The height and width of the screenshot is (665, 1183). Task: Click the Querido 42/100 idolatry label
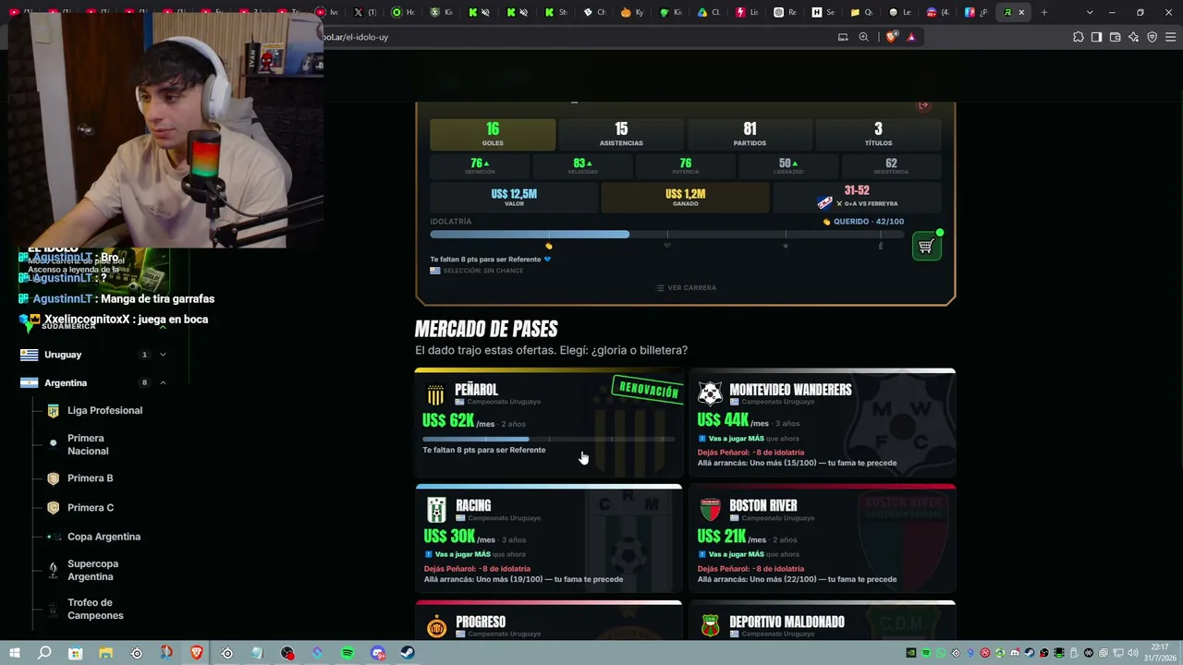[x=863, y=222]
